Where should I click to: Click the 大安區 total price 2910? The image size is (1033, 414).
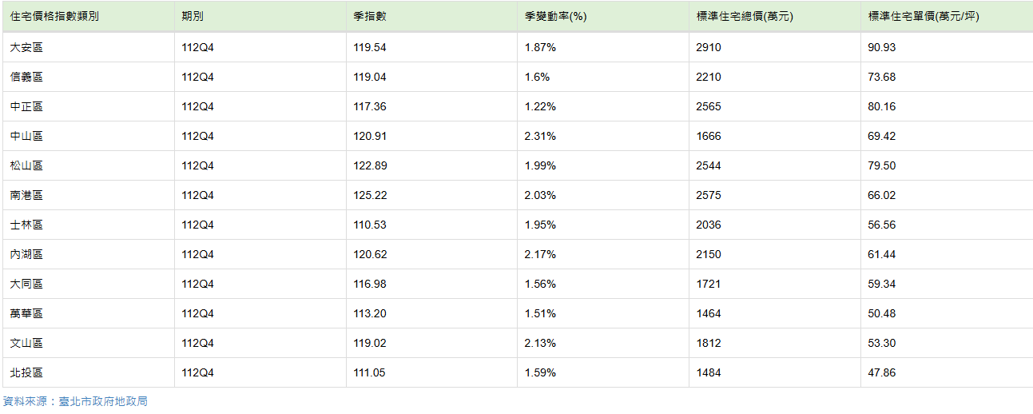tap(709, 47)
